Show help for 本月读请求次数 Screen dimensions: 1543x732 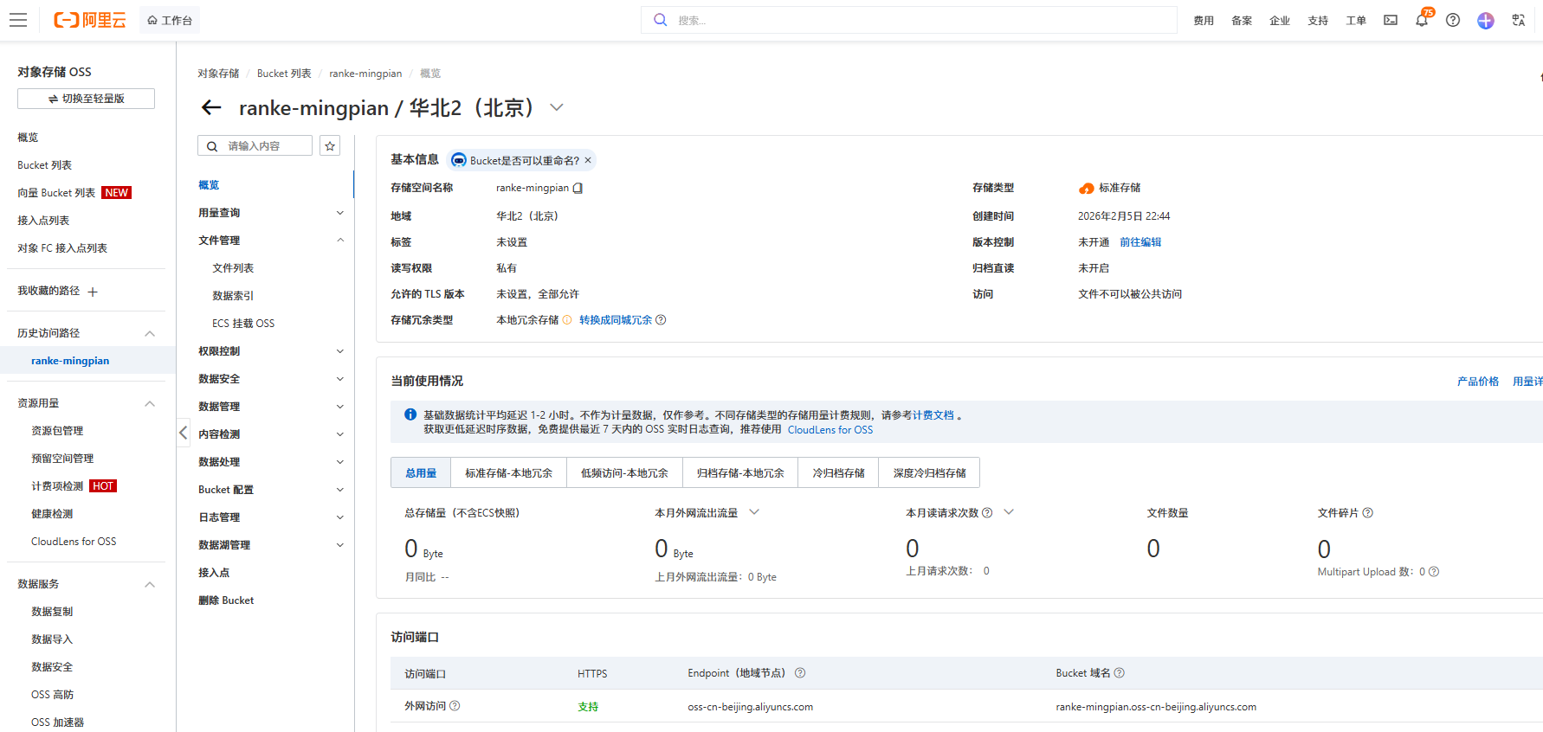[987, 512]
